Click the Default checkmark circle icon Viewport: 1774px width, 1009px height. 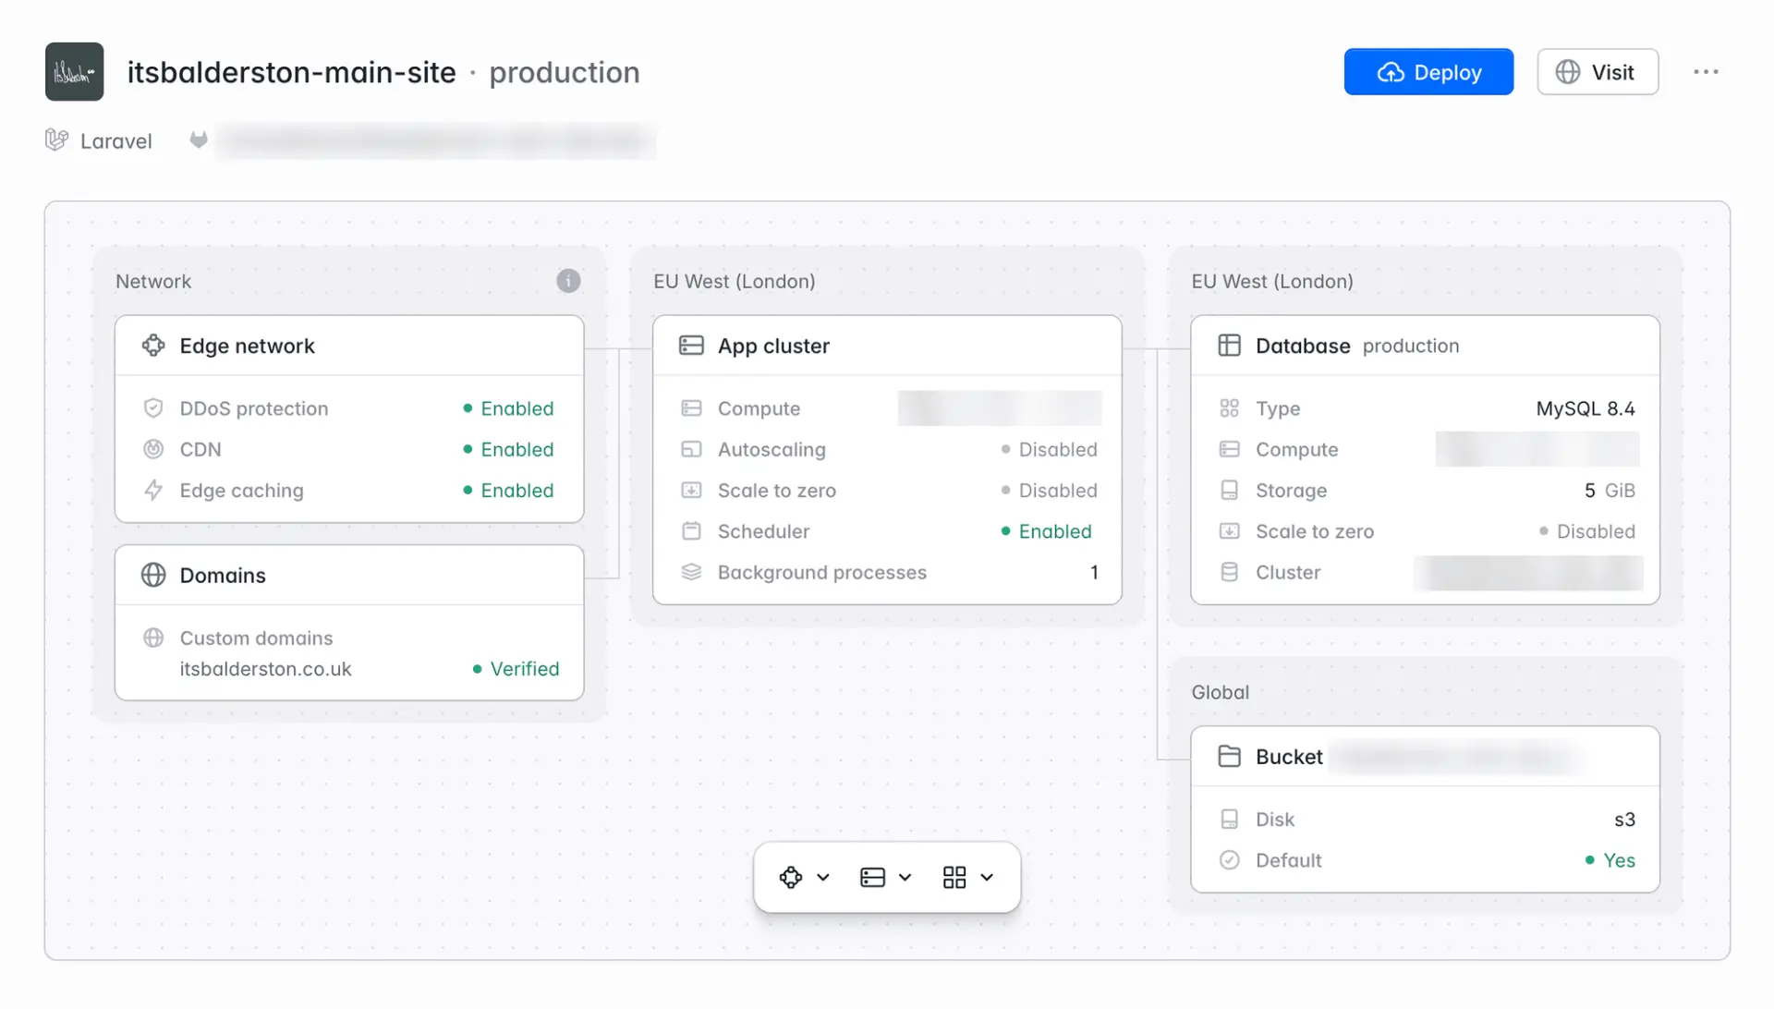[x=1229, y=860]
